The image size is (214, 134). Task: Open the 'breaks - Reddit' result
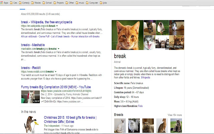tap(31, 68)
